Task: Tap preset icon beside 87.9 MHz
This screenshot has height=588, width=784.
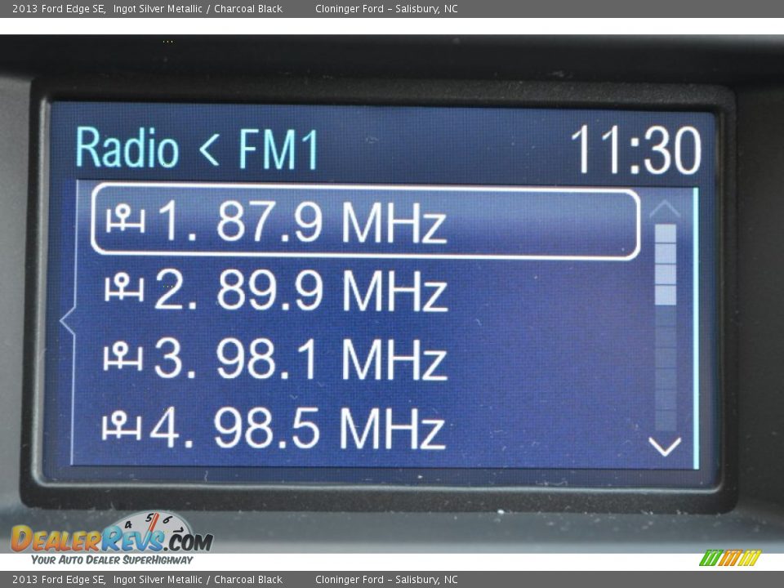Action: pos(126,220)
